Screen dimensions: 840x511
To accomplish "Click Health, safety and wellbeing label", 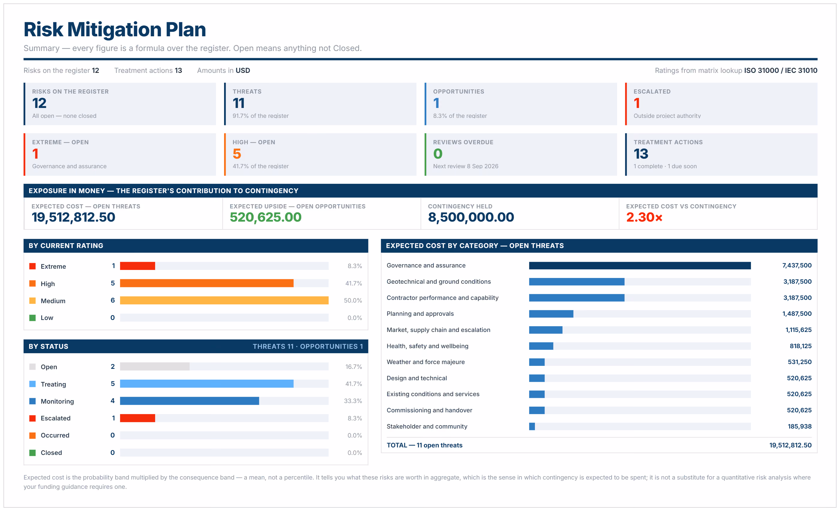I will point(427,346).
